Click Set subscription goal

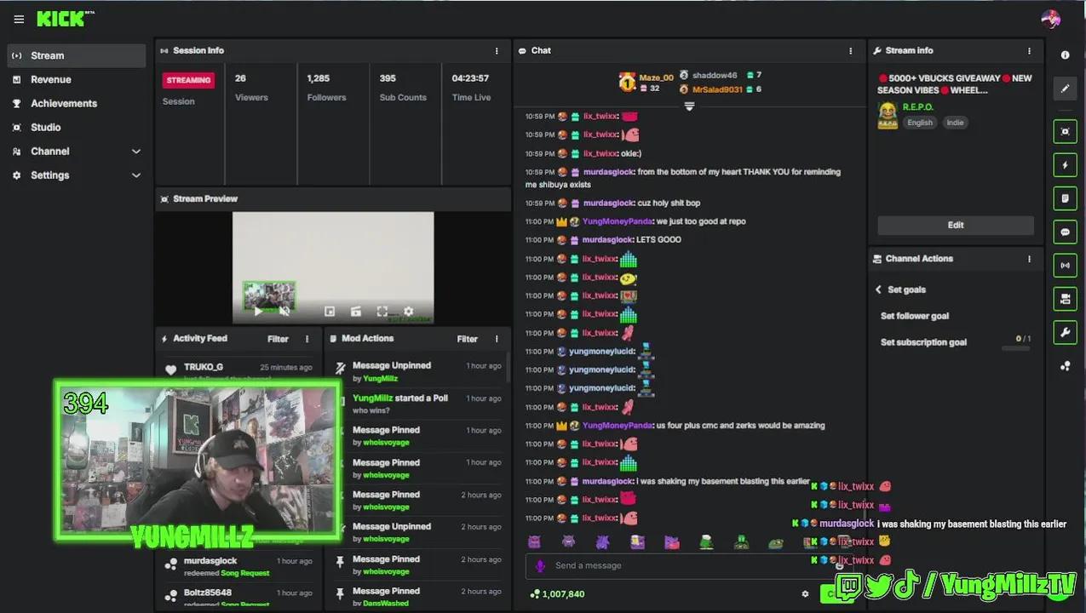923,342
